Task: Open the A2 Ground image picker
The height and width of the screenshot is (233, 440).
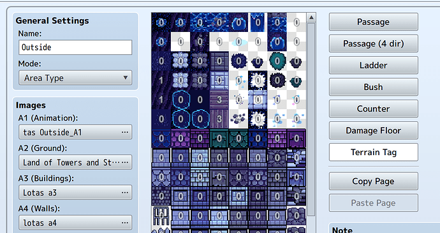Action: point(75,162)
